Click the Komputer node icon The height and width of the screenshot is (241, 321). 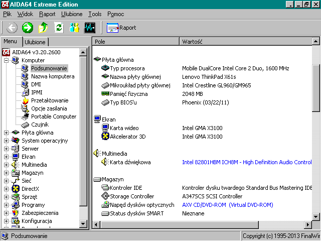pyautogui.click(x=15, y=60)
